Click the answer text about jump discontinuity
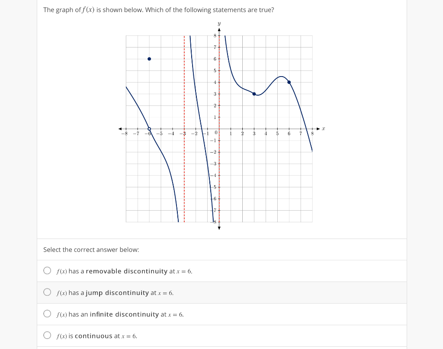Screen dimensions: 443x349 point(115,293)
